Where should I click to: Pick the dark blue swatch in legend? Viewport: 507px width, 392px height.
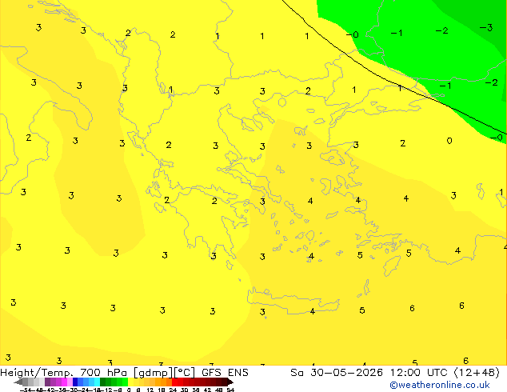(75, 382)
